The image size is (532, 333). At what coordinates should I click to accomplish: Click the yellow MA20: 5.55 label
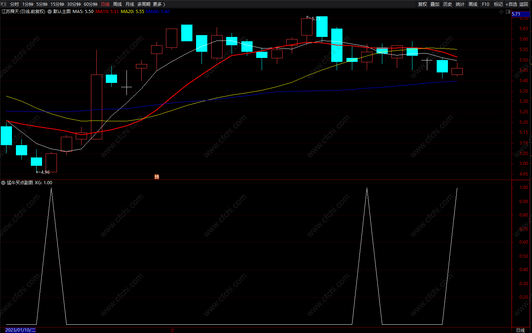132,12
